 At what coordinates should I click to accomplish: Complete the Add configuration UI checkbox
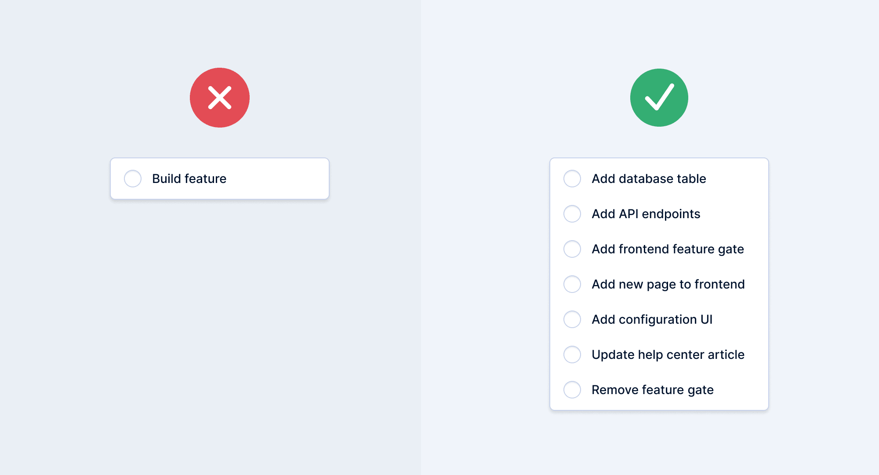[572, 319]
